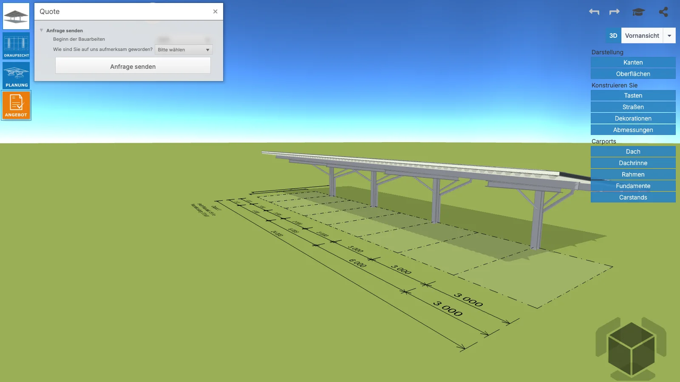Screen dimensions: 680x382
Task: Toggle Fundamente foundations visibility
Action: (x=633, y=186)
